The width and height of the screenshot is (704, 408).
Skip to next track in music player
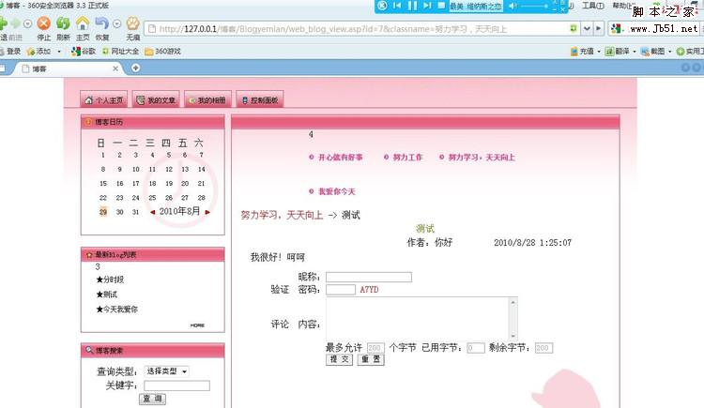coord(427,6)
